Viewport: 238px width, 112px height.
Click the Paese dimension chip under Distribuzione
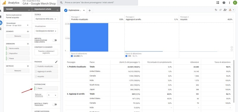point(46,88)
